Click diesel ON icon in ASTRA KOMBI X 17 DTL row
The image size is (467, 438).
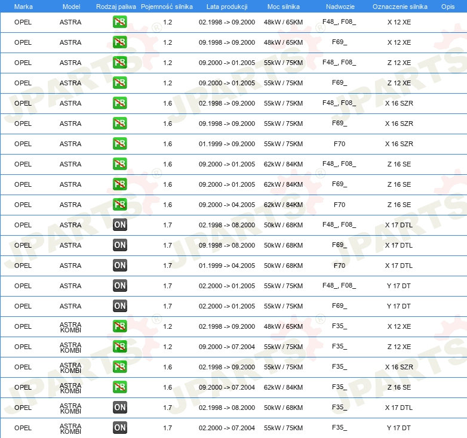point(119,408)
